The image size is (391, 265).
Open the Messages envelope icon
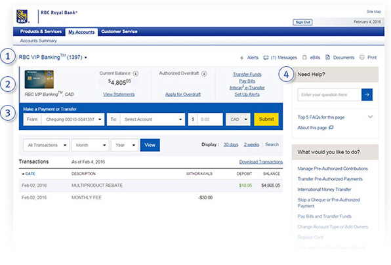(x=266, y=58)
